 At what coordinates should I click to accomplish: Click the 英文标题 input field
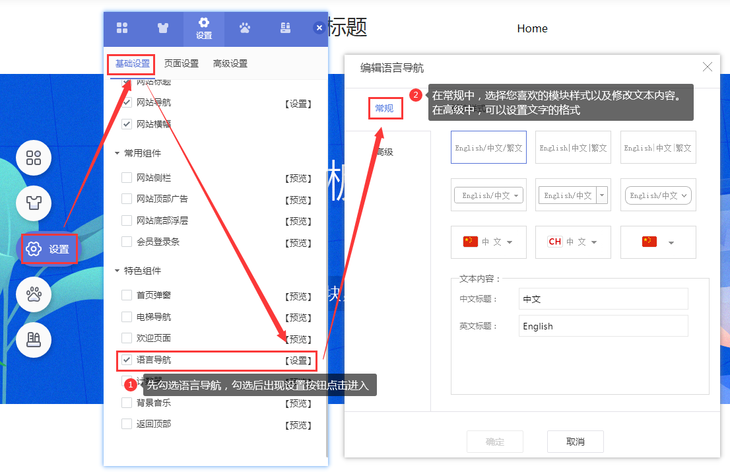click(603, 326)
